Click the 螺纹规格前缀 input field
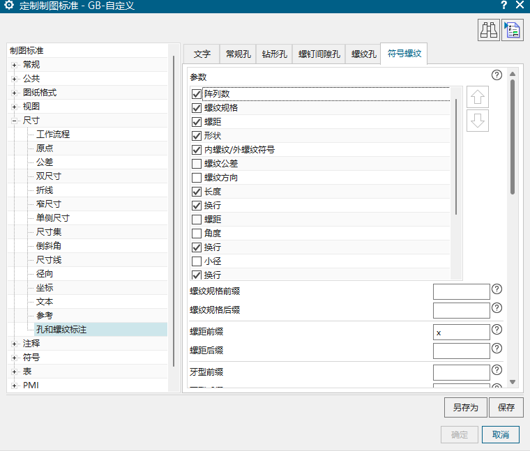Viewport: 530px width, 451px height. coord(462,291)
